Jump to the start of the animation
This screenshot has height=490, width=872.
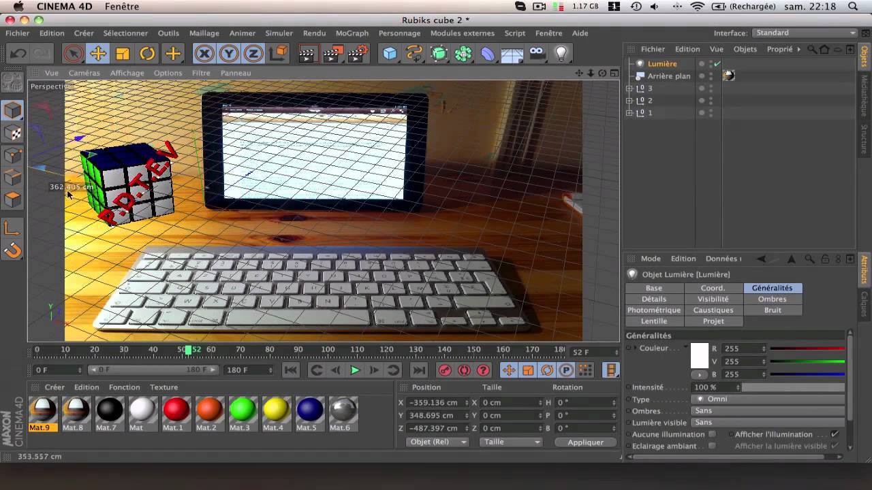(290, 370)
